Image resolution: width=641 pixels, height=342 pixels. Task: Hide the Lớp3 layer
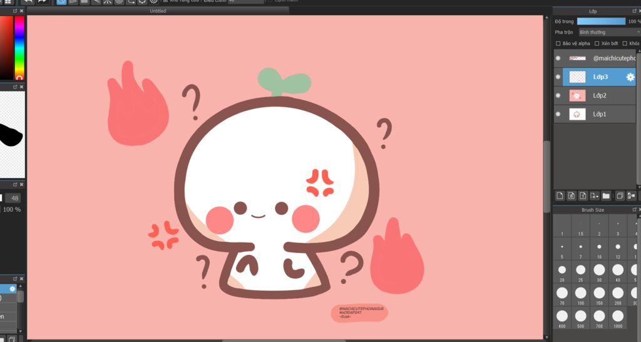coord(558,77)
